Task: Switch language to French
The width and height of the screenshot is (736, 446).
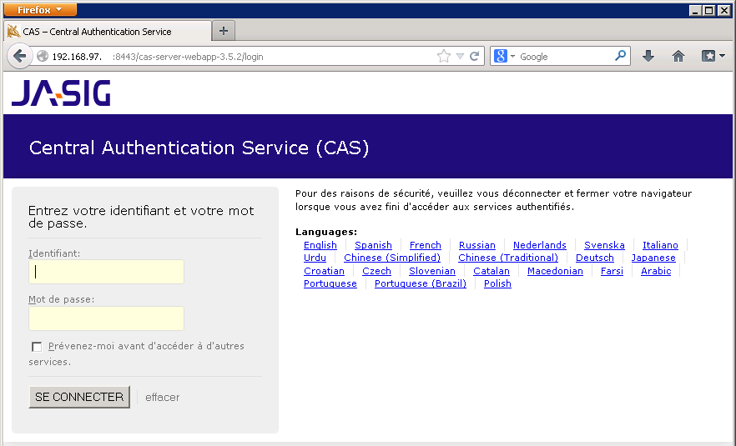Action: coord(426,245)
